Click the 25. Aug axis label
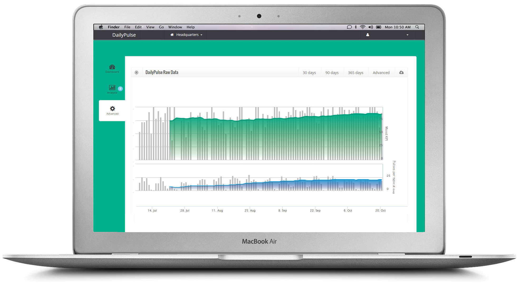517x294 pixels. pos(250,210)
